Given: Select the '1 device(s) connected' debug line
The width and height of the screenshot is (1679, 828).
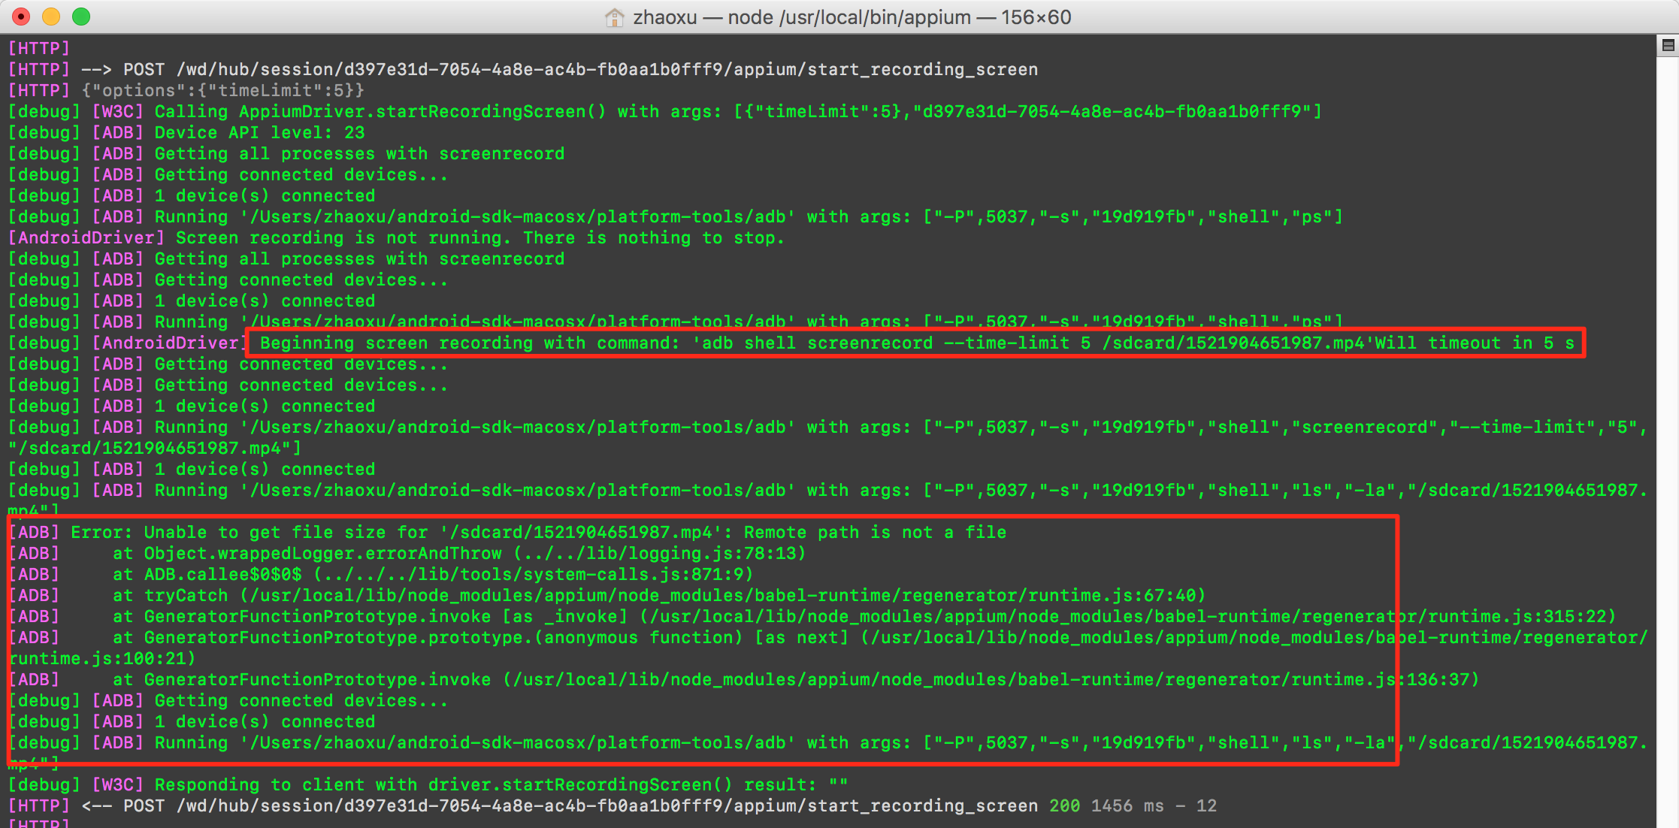Looking at the screenshot, I should (x=263, y=195).
